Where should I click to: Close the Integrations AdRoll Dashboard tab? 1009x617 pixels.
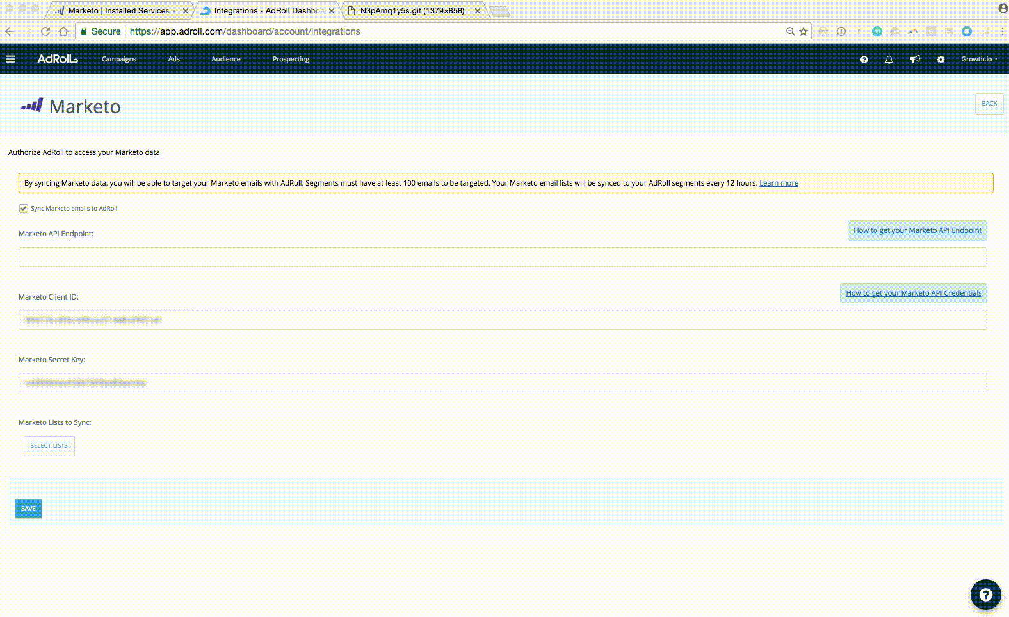pos(332,11)
